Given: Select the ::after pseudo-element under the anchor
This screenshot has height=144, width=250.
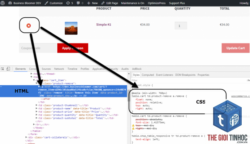Looking at the screenshot, I should 46,99.
